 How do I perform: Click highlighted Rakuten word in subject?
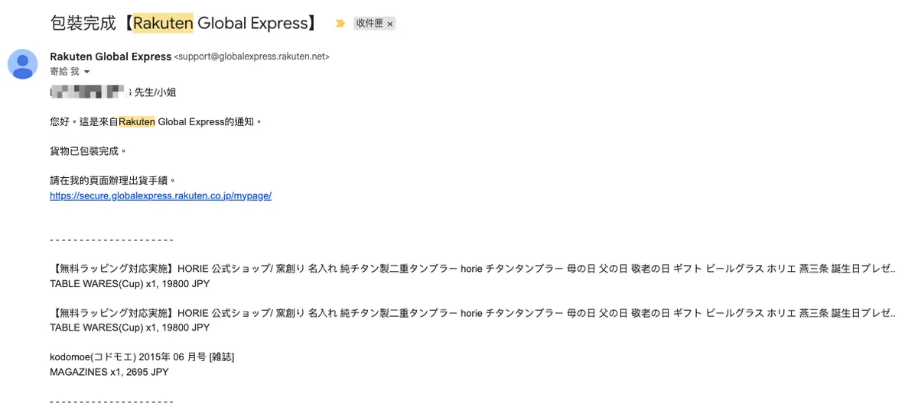(163, 23)
